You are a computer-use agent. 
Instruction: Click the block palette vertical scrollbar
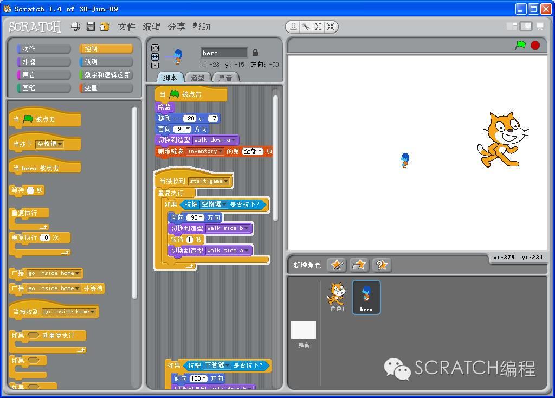134,203
